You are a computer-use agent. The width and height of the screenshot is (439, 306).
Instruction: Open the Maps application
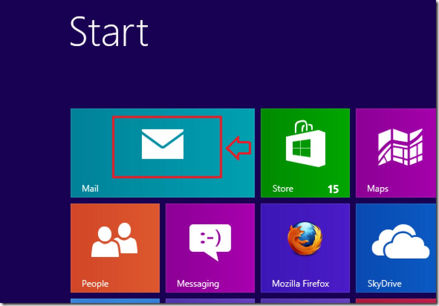click(399, 154)
